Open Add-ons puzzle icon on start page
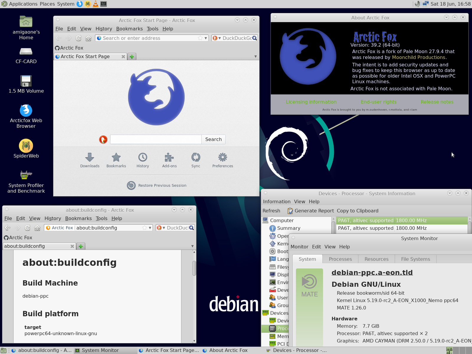This screenshot has width=472, height=354. point(169,160)
